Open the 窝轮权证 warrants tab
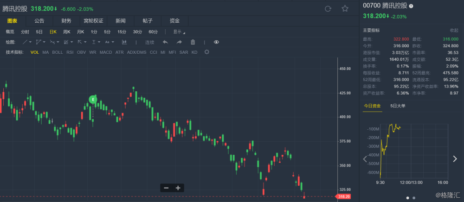The height and width of the screenshot is (202, 464). [93, 21]
